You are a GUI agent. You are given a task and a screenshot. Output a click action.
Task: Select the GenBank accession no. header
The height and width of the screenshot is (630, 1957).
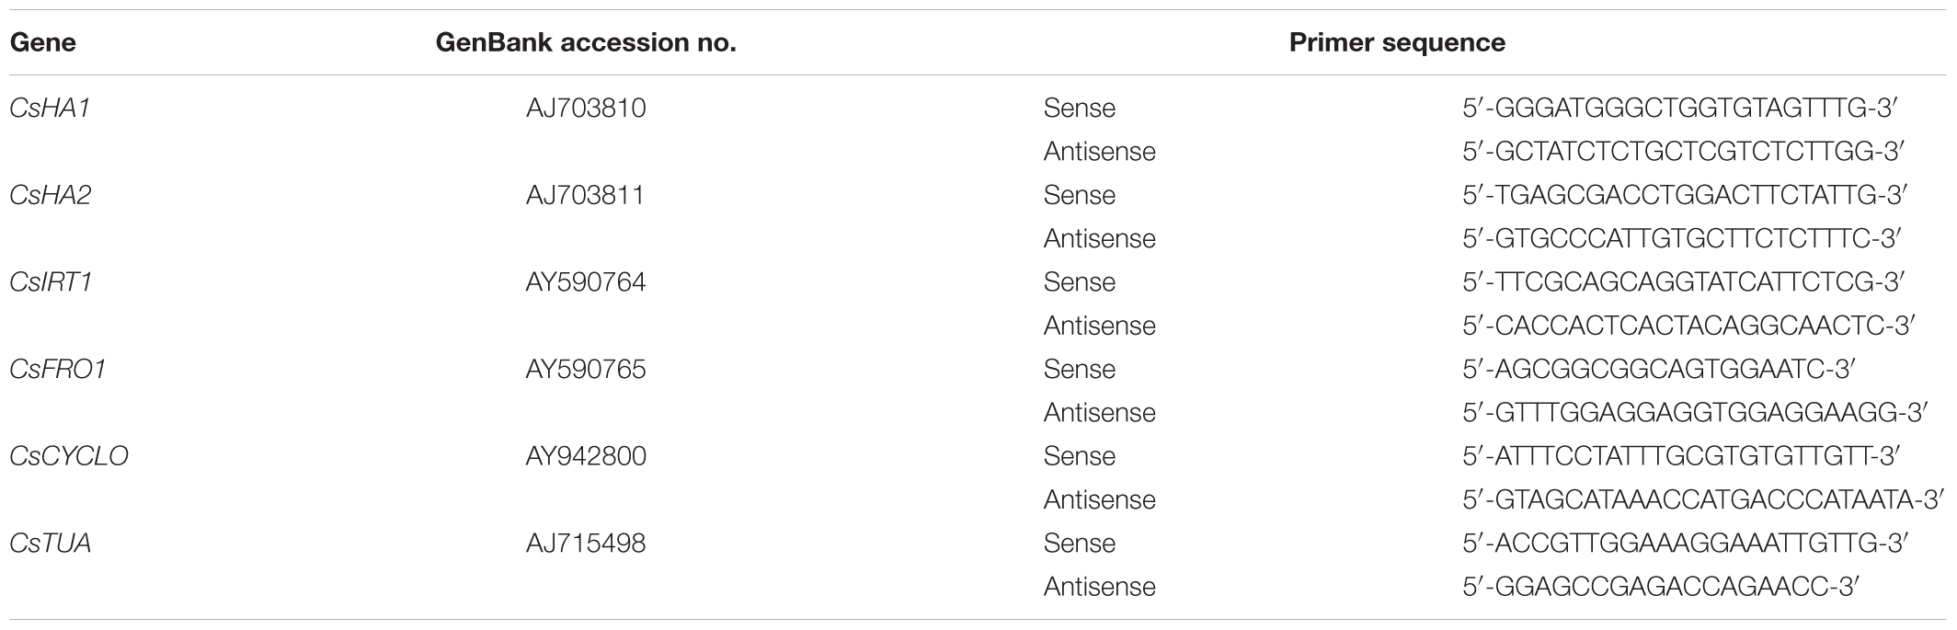tap(586, 43)
